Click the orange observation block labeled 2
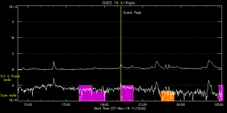Image resolution: width=227 pixels, height=113 pixels. pyautogui.click(x=168, y=96)
